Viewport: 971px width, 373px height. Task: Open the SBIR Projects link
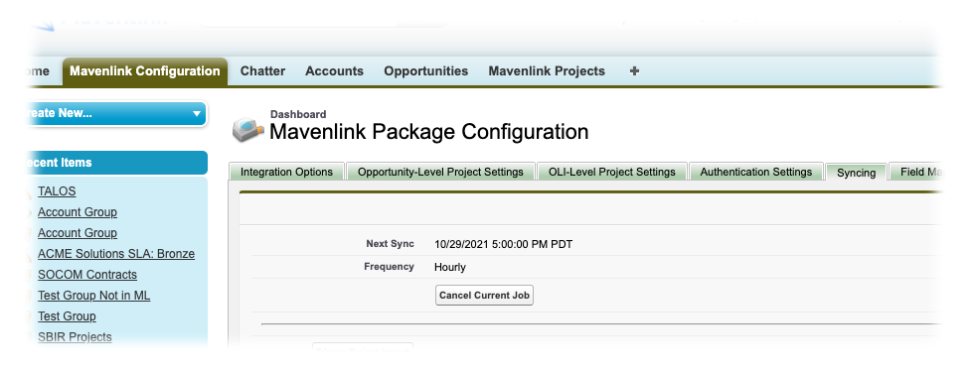point(75,337)
